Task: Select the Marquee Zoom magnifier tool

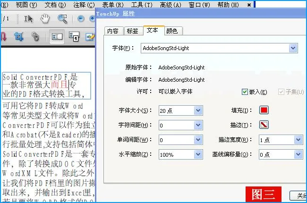Action: (62, 19)
